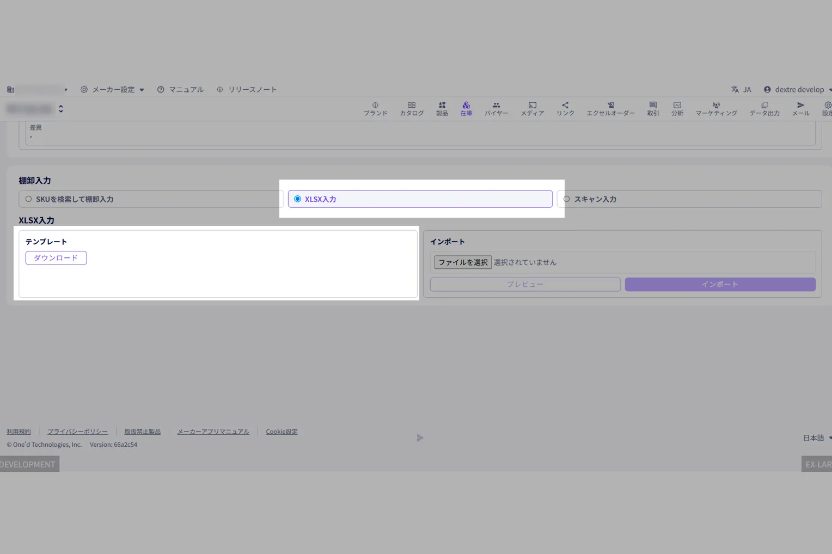Open the メール section
Viewport: 832px width, 554px height.
pos(800,109)
